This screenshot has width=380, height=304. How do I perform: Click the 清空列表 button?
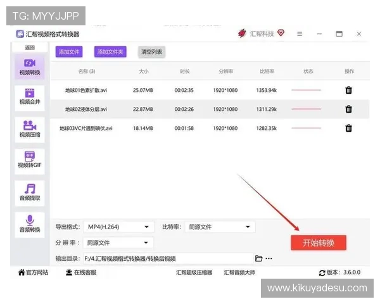152,52
